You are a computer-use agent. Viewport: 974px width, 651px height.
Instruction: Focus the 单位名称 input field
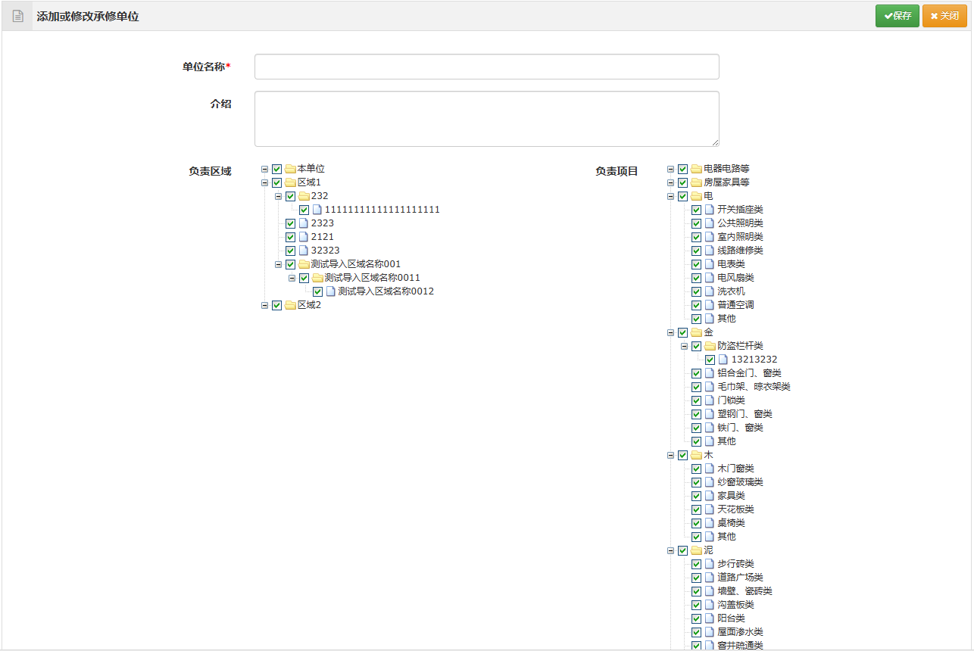coord(487,67)
